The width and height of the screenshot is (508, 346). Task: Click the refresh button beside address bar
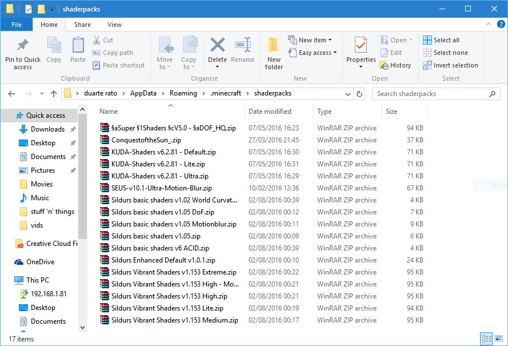click(x=359, y=94)
